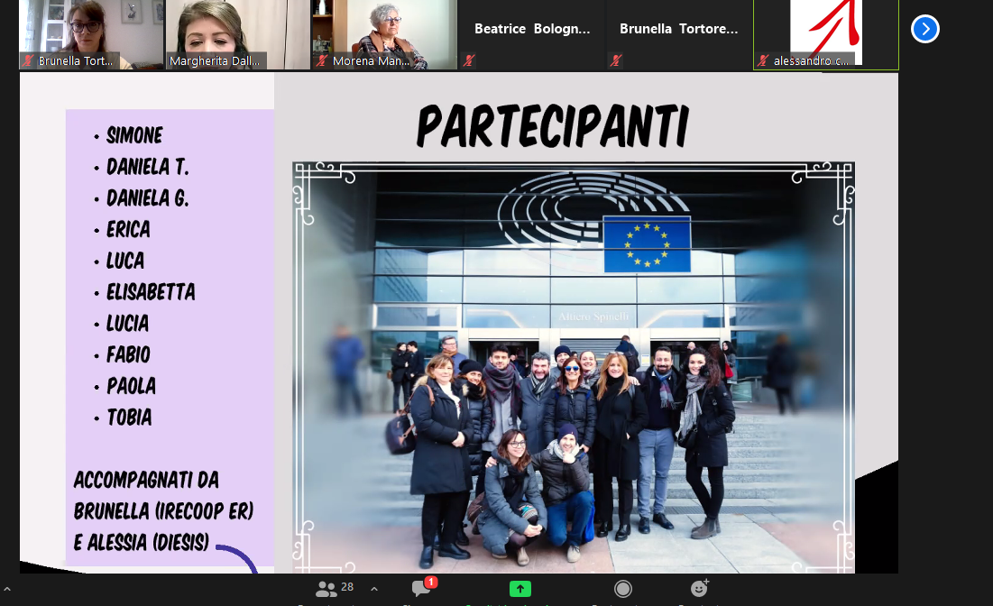Click the name PAOLA in list
993x606 pixels.
tap(131, 386)
